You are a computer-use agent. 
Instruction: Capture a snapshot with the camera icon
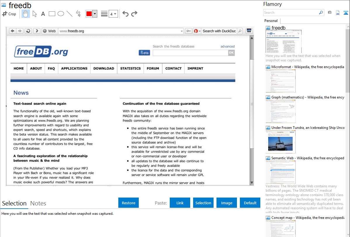point(330,13)
